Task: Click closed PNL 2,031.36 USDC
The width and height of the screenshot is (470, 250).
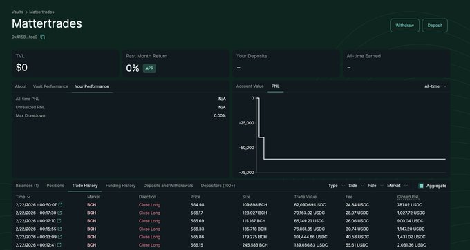Action: click(411, 245)
